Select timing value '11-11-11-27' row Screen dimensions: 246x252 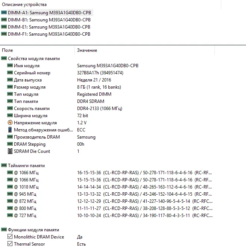[x=145, y=208]
